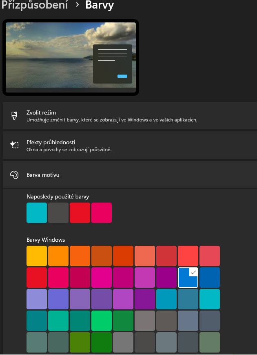The height and width of the screenshot is (355, 257).
Task: Select the yellow gold swatch in Barvy Windows
Action: 37,256
